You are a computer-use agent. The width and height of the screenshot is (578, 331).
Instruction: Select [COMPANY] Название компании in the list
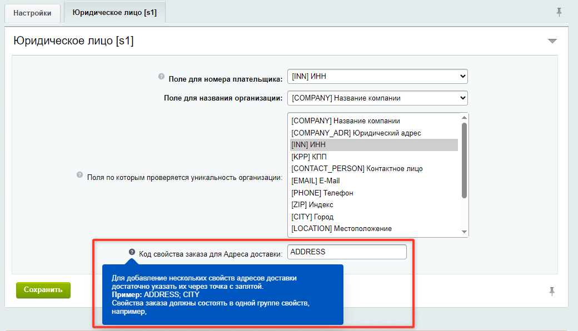374,121
